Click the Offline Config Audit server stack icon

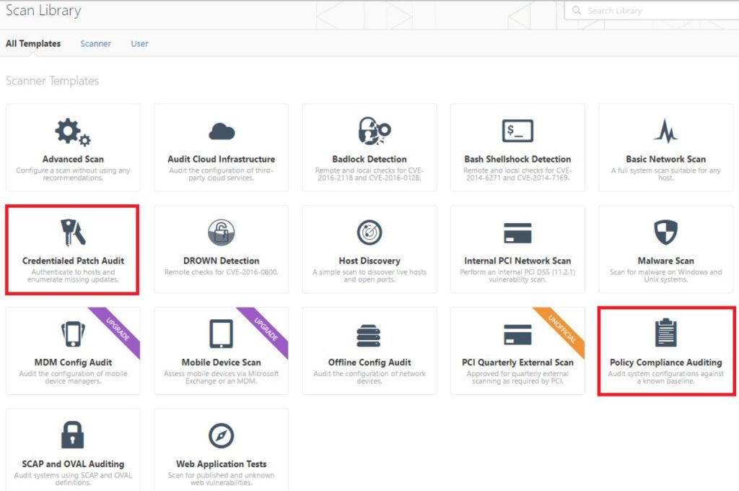(x=369, y=335)
